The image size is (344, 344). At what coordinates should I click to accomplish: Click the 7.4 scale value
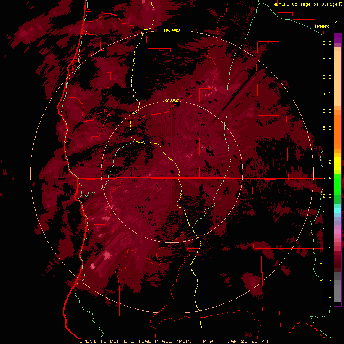[x=327, y=94]
